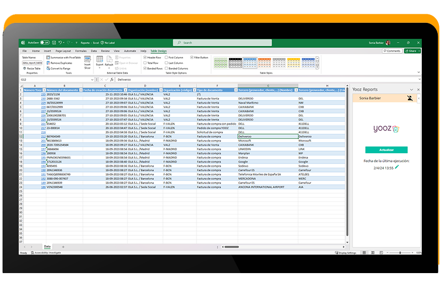Click Summarize with PivotTable
This screenshot has height=288, width=441.
point(64,57)
